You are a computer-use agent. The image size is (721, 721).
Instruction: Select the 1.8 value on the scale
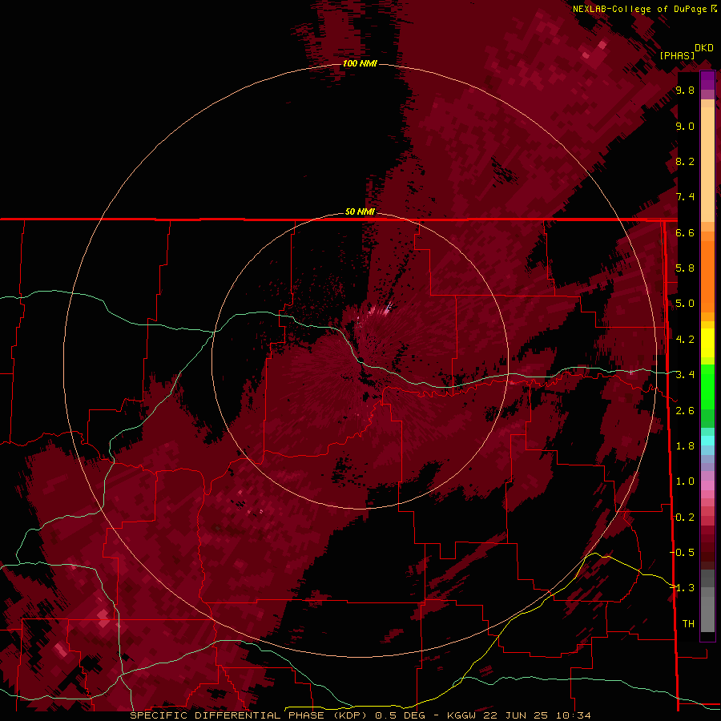[x=685, y=446]
